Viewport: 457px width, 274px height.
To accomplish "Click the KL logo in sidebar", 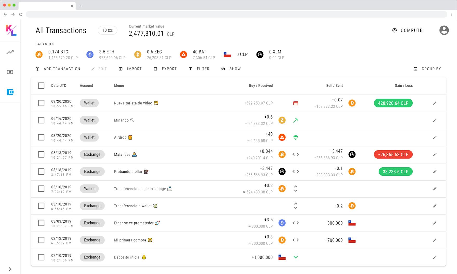I will [x=11, y=30].
